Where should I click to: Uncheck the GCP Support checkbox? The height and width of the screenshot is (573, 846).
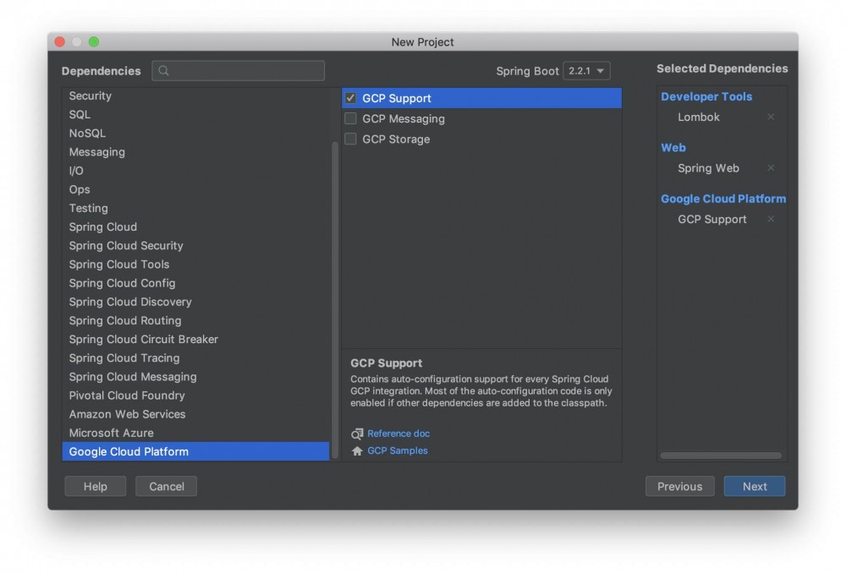click(x=350, y=98)
